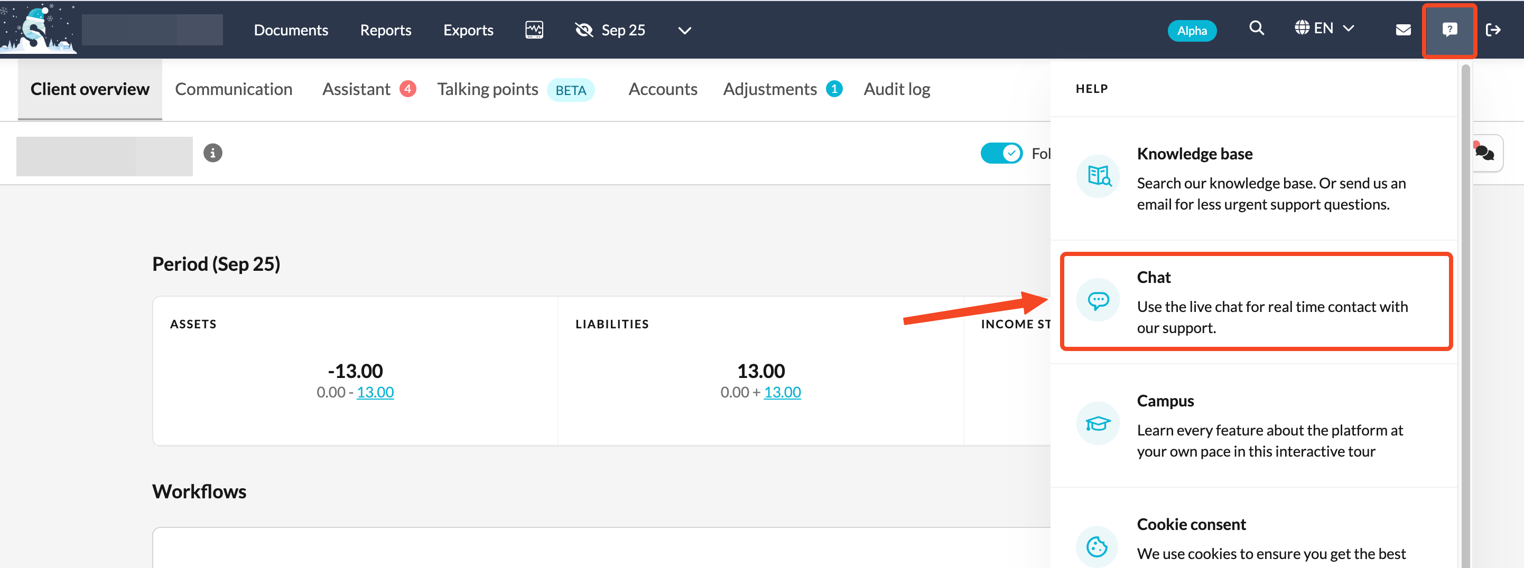Open the Talking points tab
The height and width of the screenshot is (568, 1524).
point(488,89)
